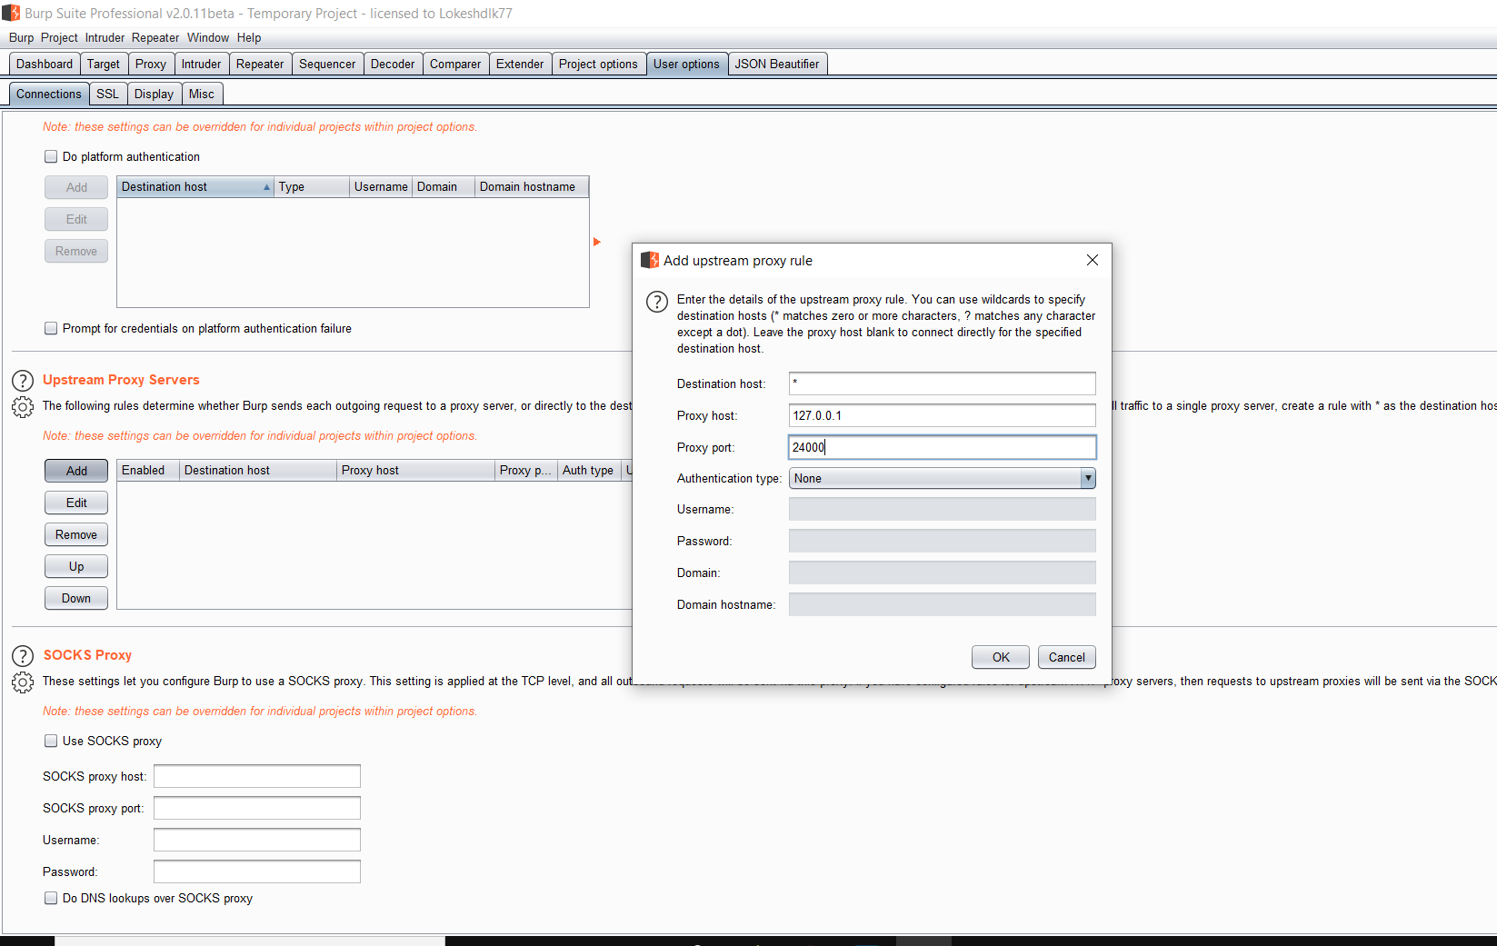Click Burp logo in dialog title
The image size is (1497, 946).
click(x=650, y=260)
